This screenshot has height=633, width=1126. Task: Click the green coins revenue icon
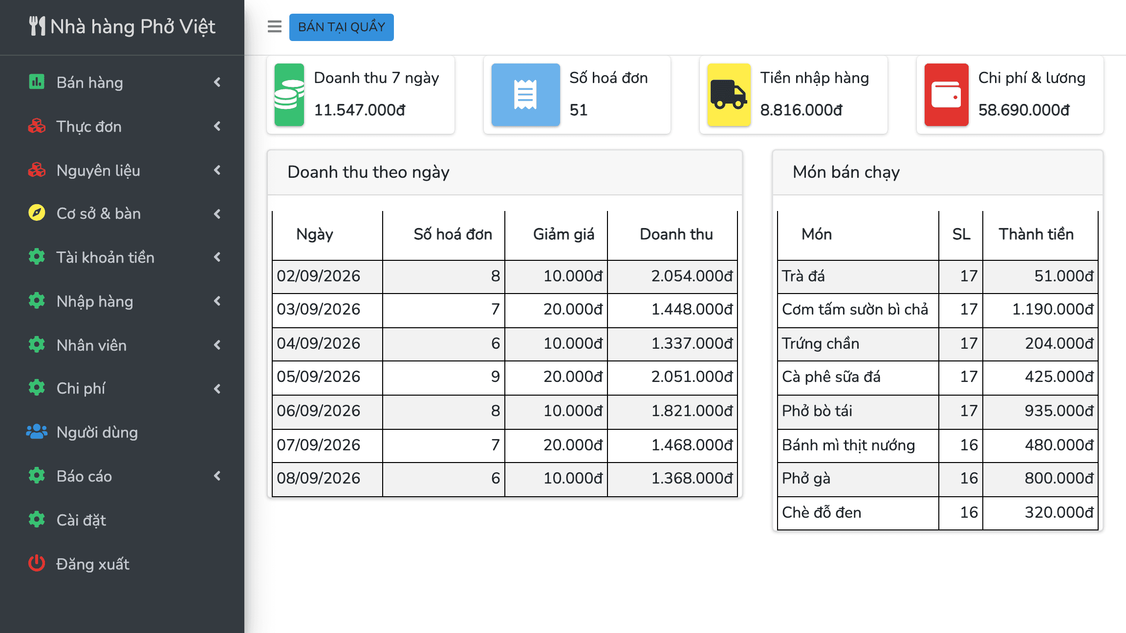point(289,95)
